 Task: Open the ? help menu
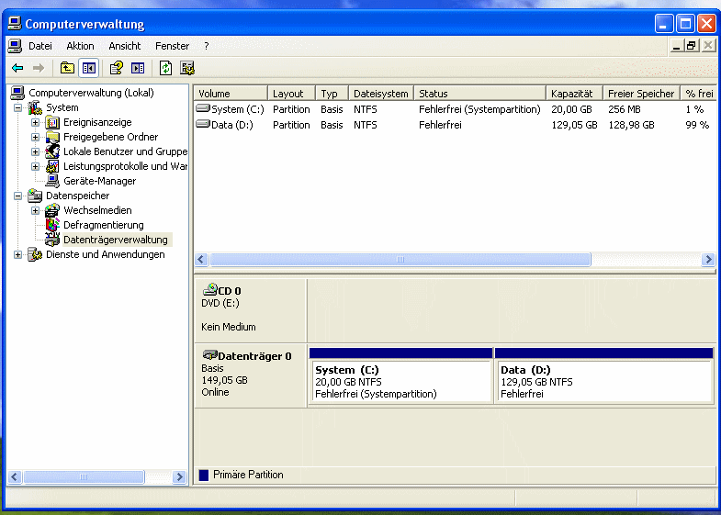pos(207,46)
